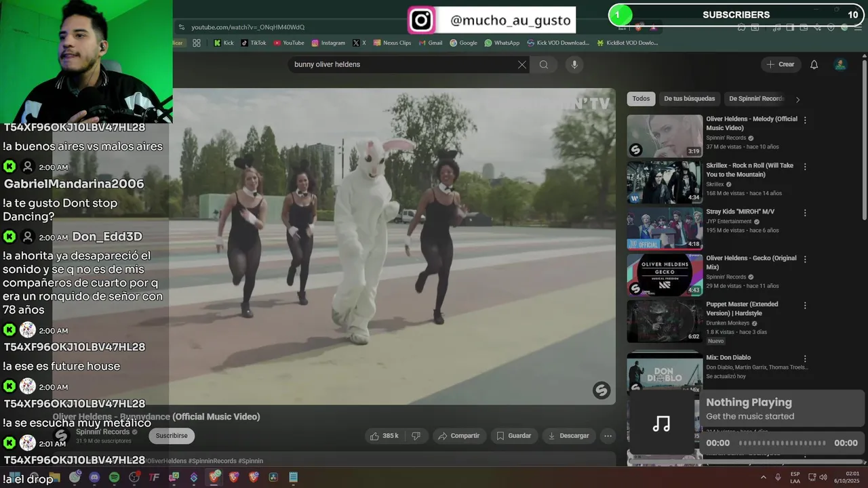Click the Descargar download button
Screen dimensions: 868x488
click(568, 436)
